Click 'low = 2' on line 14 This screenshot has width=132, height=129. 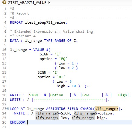(x=66, y=68)
